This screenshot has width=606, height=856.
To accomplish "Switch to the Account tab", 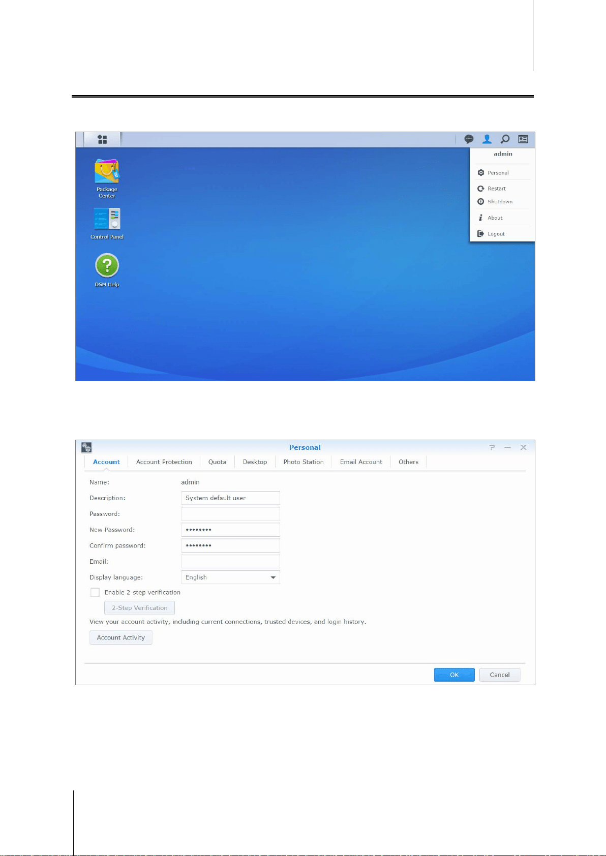I will [x=106, y=462].
